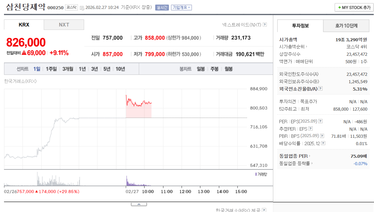The width and height of the screenshot is (374, 212).
Task: Select the 1일 line chart period
Action: (x=37, y=69)
